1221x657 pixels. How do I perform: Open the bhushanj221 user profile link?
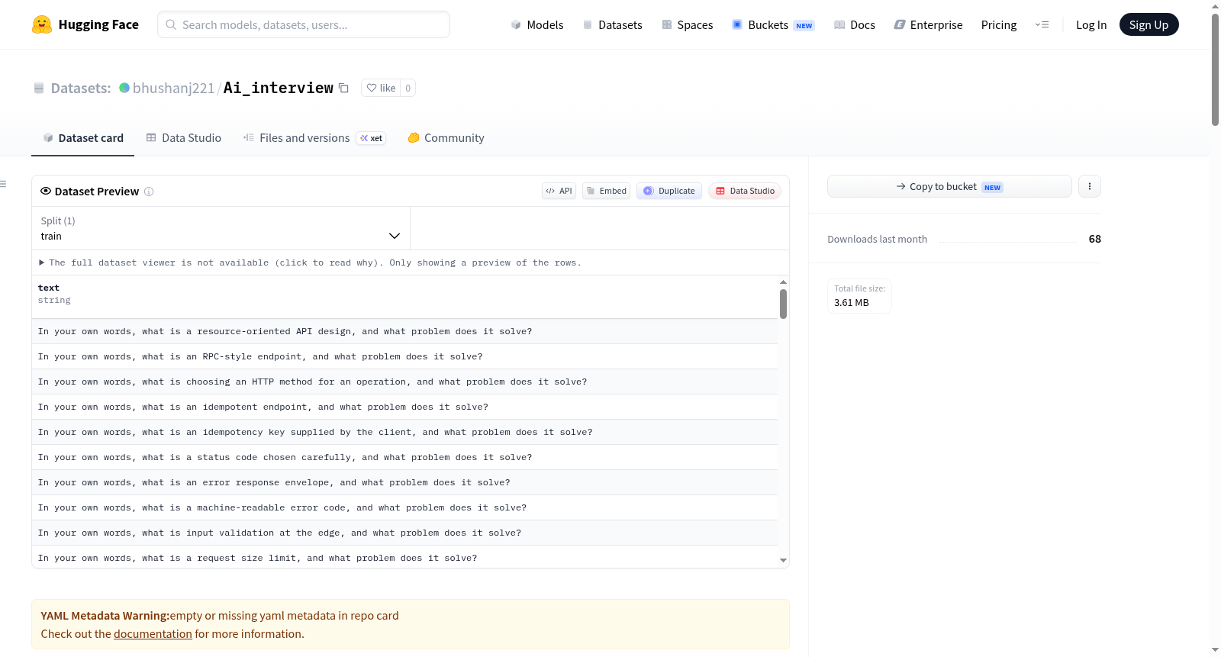coord(174,88)
